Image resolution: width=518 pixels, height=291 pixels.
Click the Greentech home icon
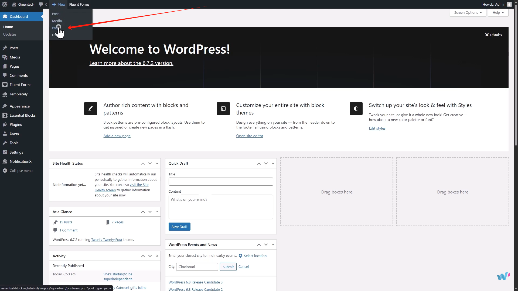(x=14, y=4)
